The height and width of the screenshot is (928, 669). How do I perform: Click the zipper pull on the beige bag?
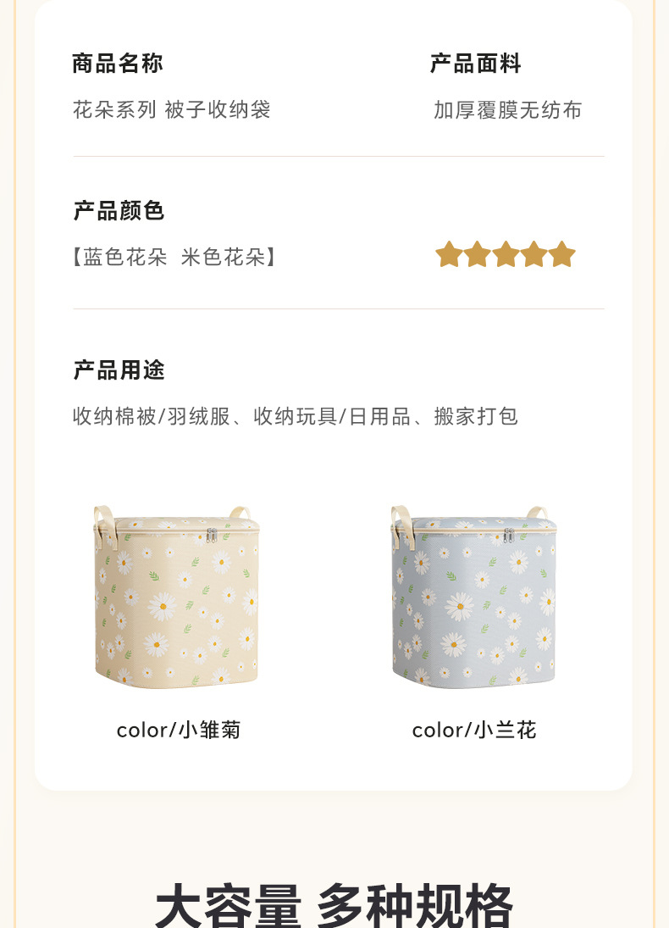pyautogui.click(x=211, y=536)
